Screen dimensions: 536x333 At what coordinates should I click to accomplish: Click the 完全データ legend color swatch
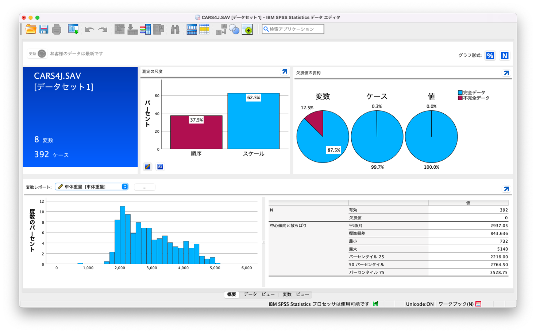pos(460,93)
